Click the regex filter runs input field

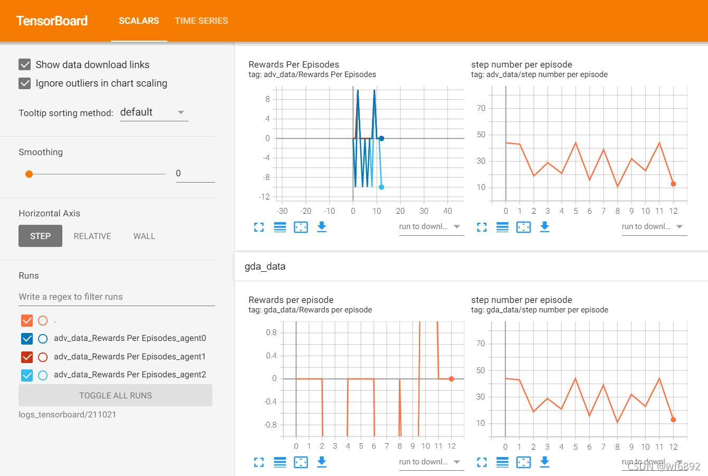pyautogui.click(x=116, y=297)
